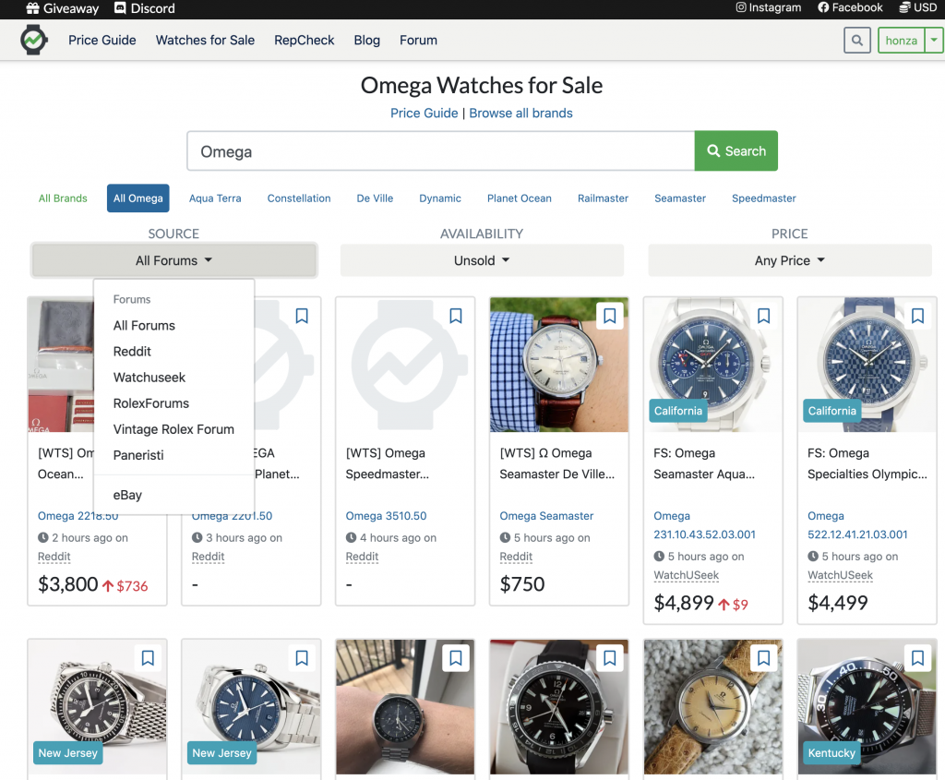Open the Omega 3510.50 reference link
The width and height of the screenshot is (945, 780).
click(x=386, y=516)
